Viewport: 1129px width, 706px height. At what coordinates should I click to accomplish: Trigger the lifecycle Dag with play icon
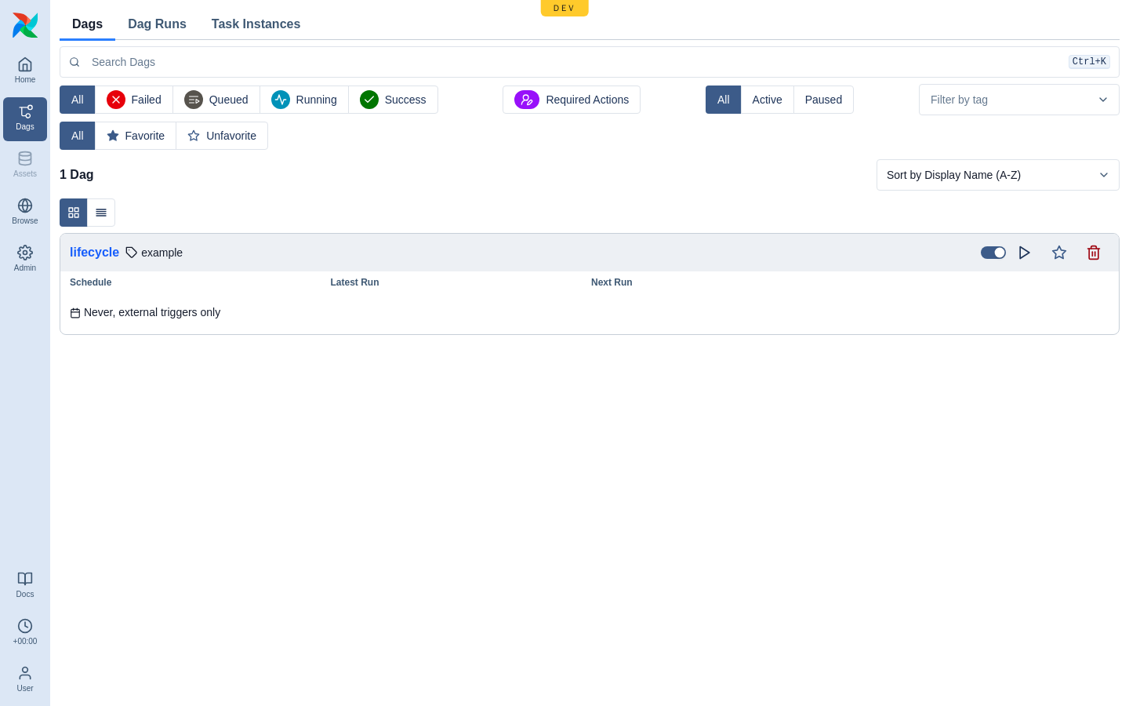coord(1025,253)
